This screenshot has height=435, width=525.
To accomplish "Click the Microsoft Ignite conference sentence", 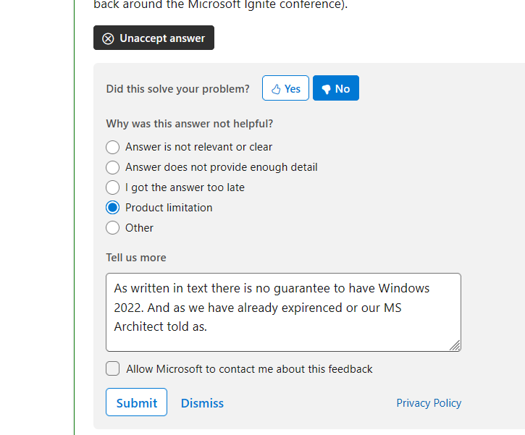I will point(221,4).
